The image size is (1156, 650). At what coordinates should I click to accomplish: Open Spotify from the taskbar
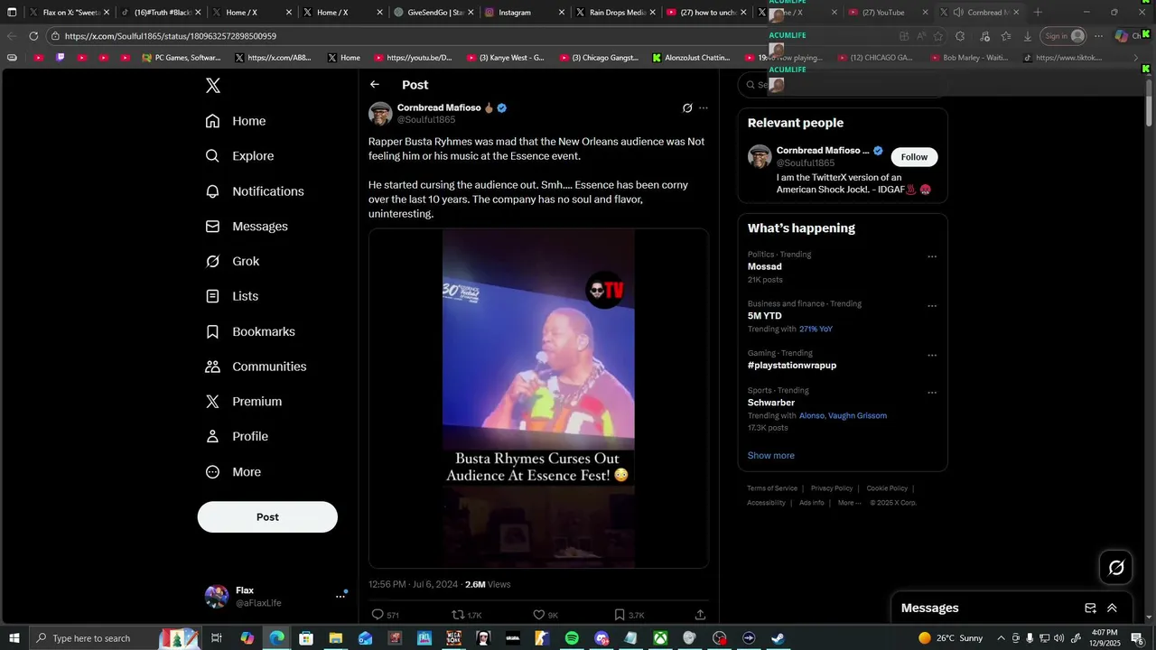click(572, 638)
